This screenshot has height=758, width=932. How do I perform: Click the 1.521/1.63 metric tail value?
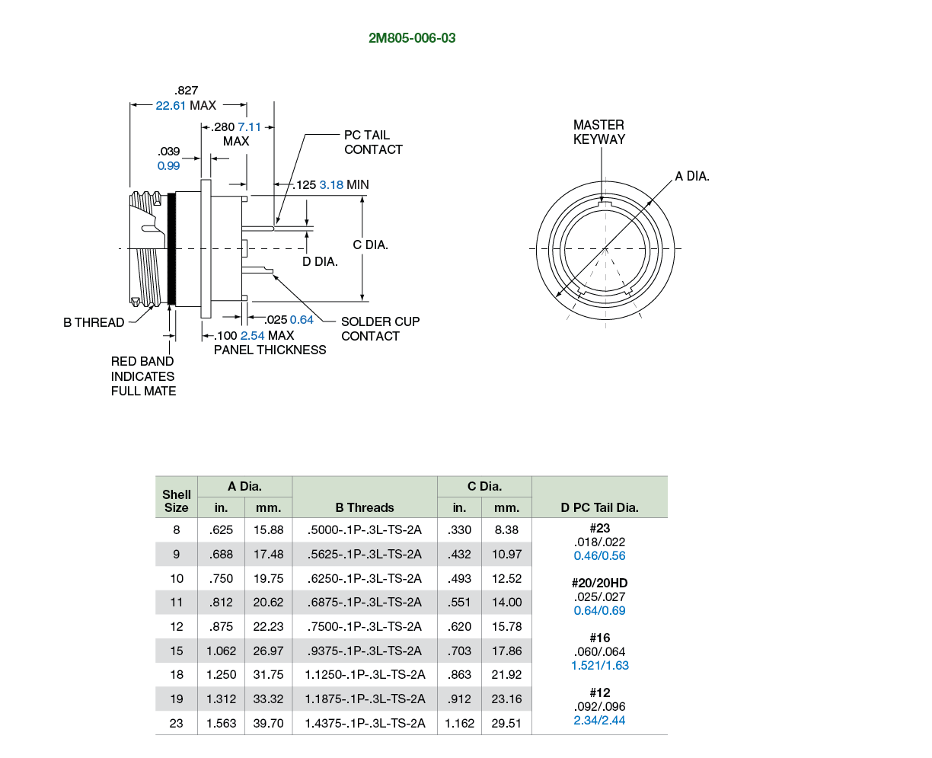(600, 665)
